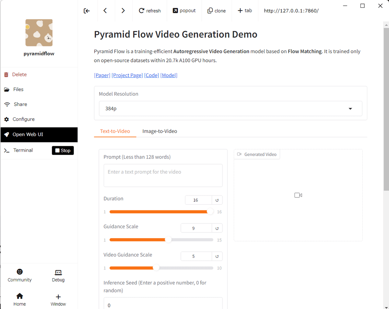The height and width of the screenshot is (309, 389).
Task: Reset the Guidance Scale value
Action: [217, 228]
